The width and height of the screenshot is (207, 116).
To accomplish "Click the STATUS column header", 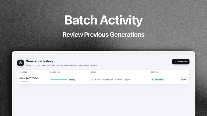I will (154, 72).
